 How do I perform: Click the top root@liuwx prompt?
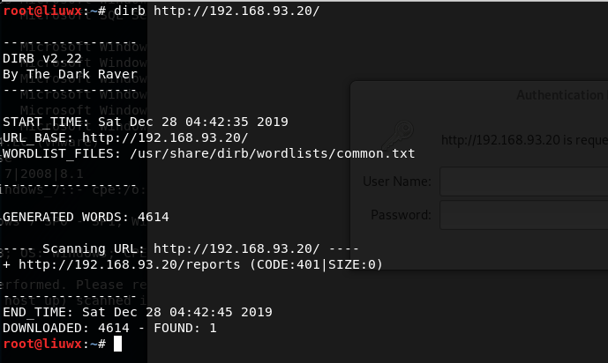click(55, 11)
